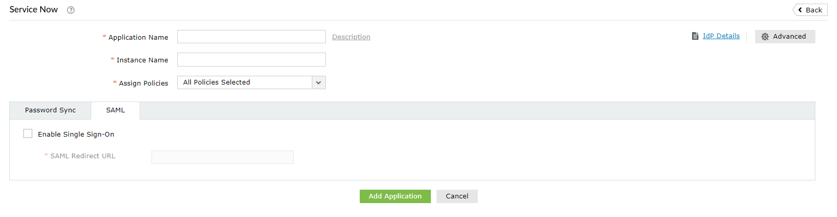Viewport: 837px width, 217px height.
Task: Enable Single Sign-On checkbox
Action: coord(28,133)
